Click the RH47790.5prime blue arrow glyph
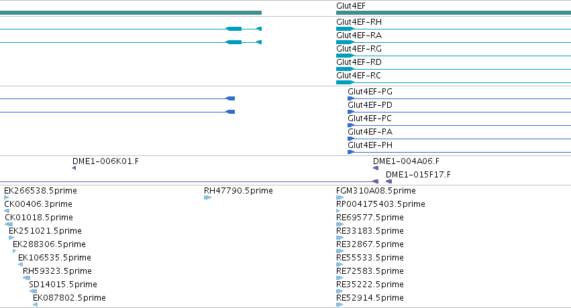Image resolution: width=571 pixels, height=308 pixels. click(207, 198)
